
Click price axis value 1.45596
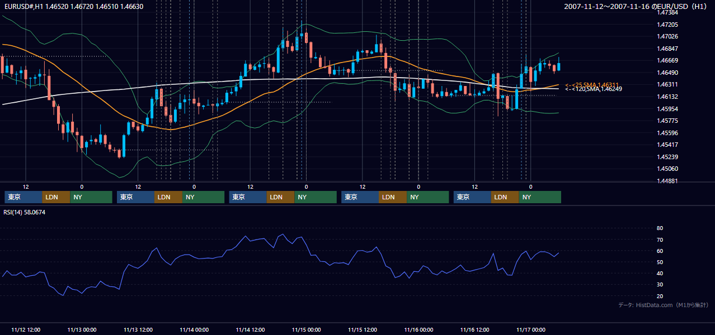tap(667, 133)
